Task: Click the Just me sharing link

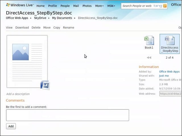Action: point(164,76)
